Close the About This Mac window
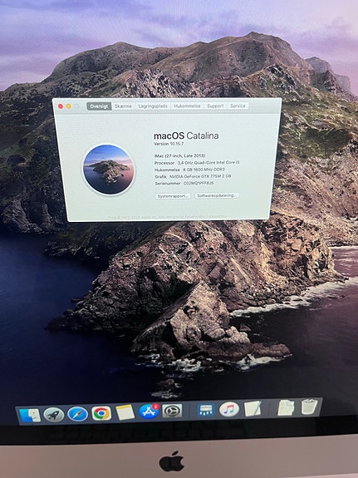The image size is (358, 478). click(61, 106)
